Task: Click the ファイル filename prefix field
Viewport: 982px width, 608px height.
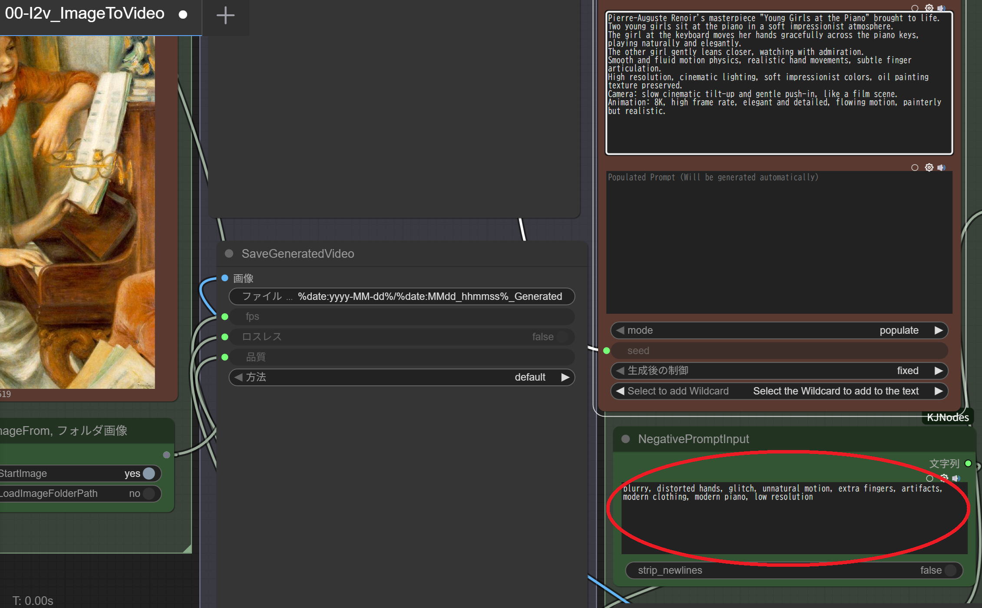Action: tap(401, 296)
